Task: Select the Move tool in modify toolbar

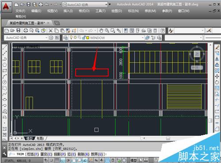Action: [x=217, y=77]
